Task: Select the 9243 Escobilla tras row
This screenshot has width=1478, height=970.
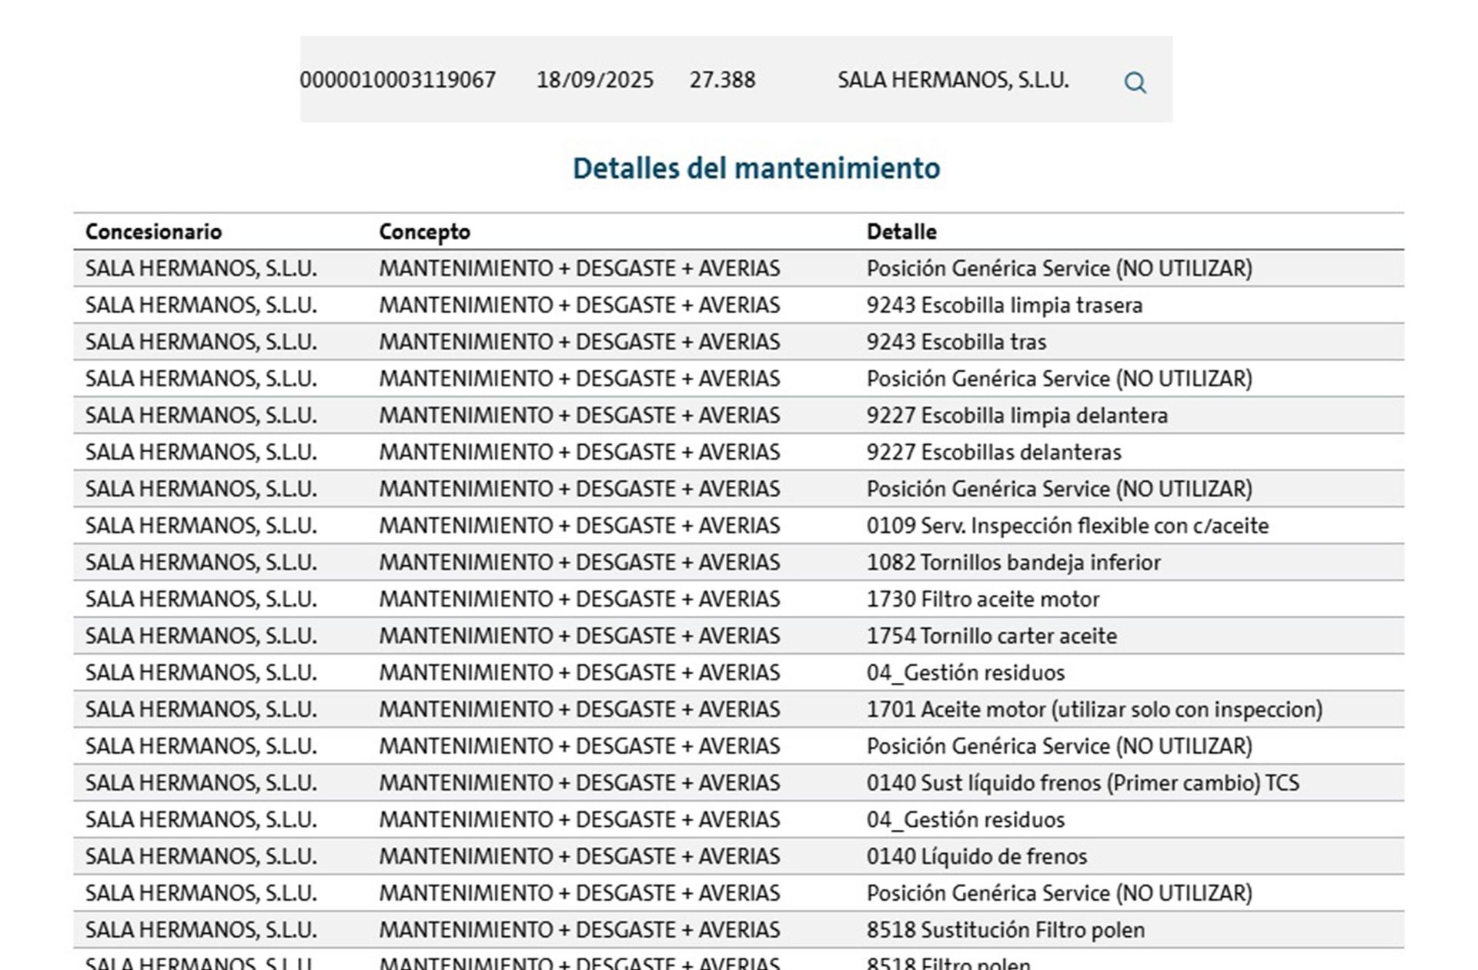Action: 739,342
